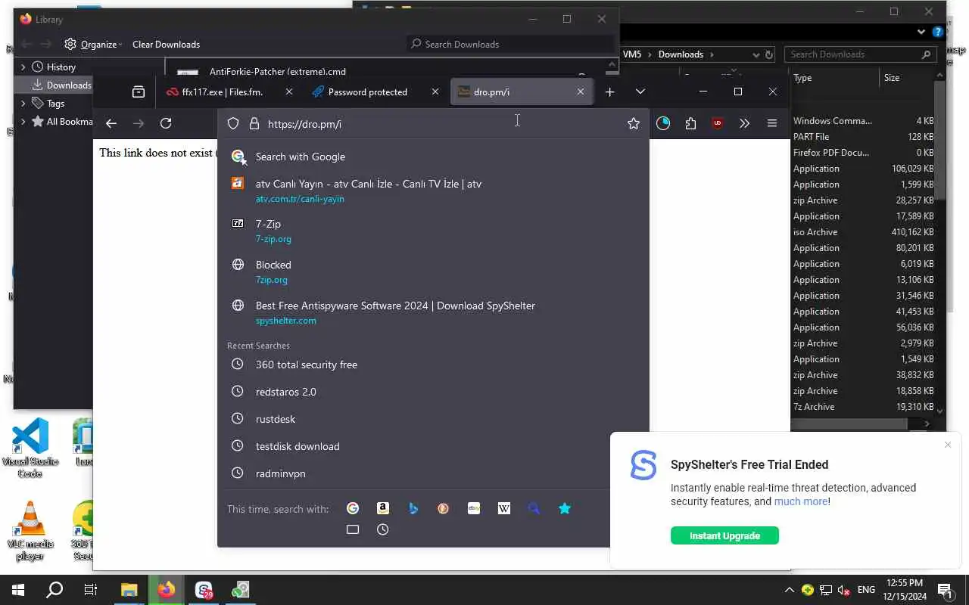Switch to ffx117.exe Files.fm tab
Viewport: 969px width, 605px height.
pos(222,92)
